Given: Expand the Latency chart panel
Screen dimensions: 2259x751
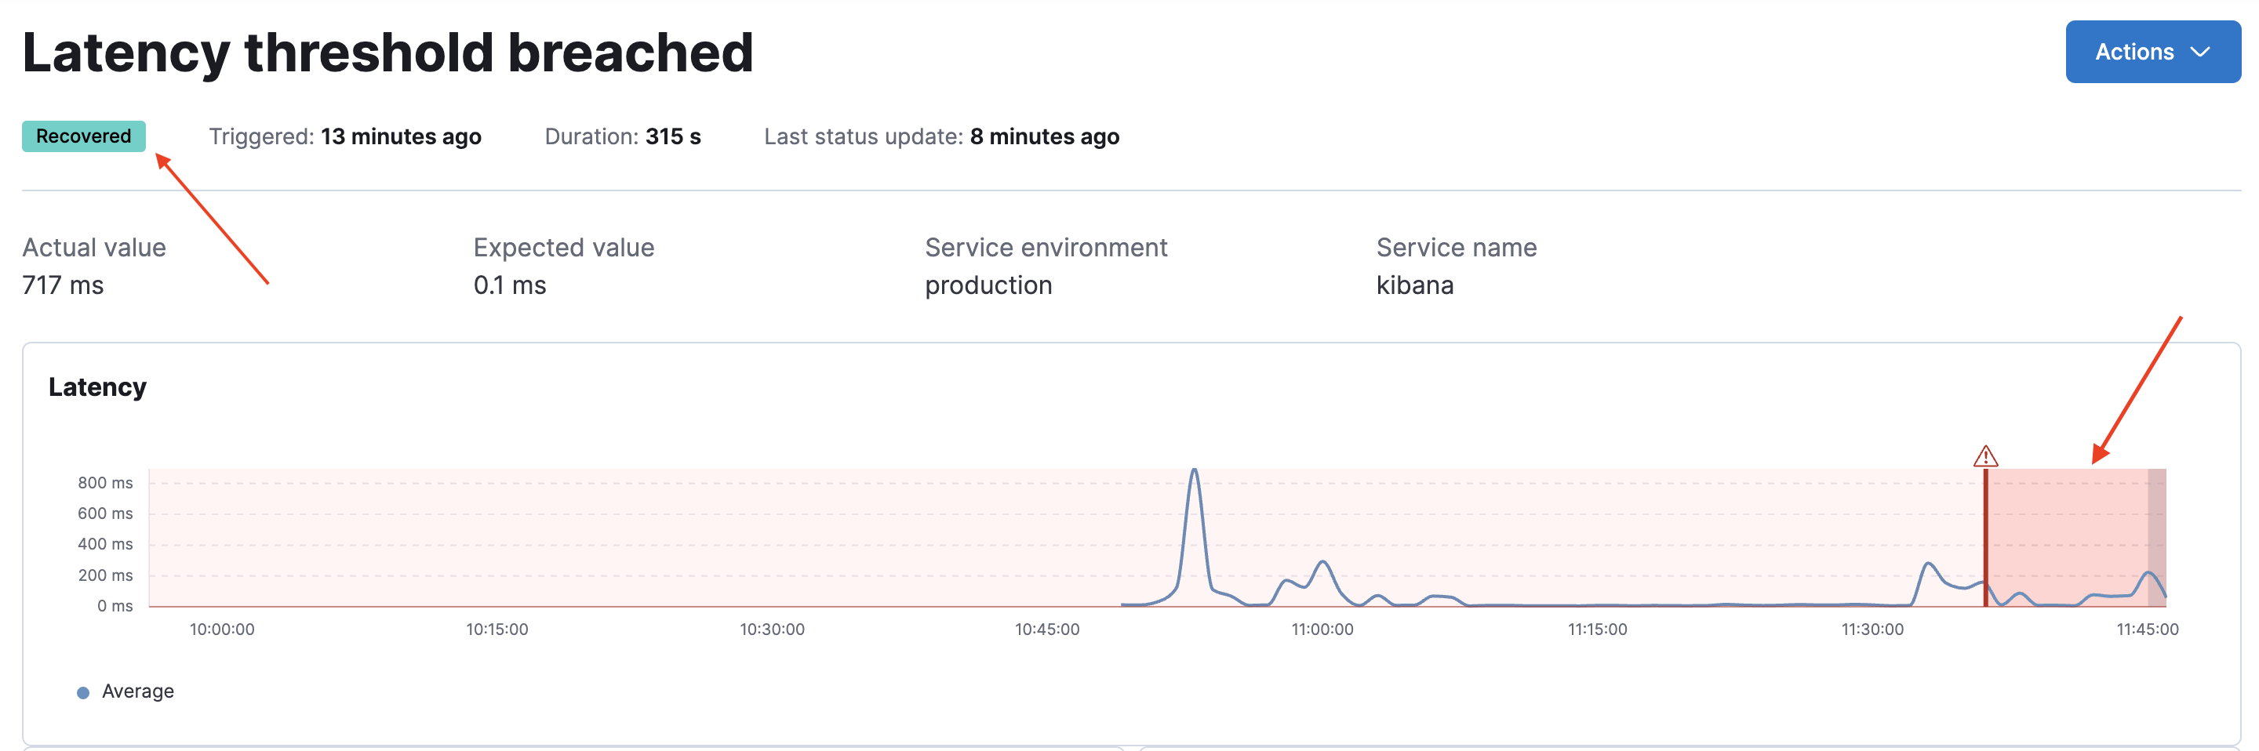Looking at the screenshot, I should 97,386.
